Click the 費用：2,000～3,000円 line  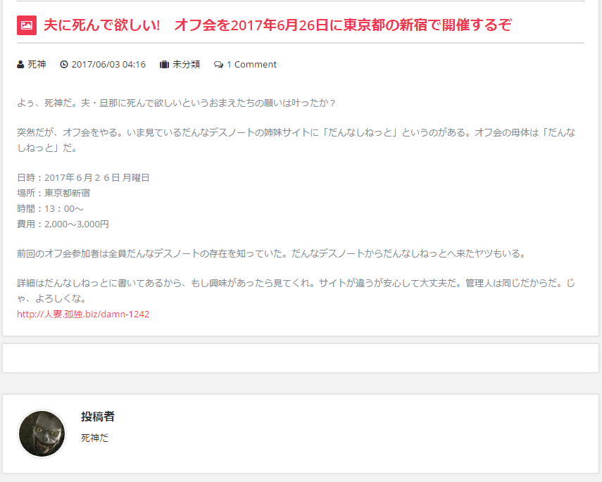tap(63, 224)
